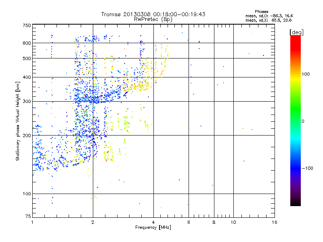Click the 'Phases' header label
Image resolution: width=323 pixels, height=242 pixels.
point(261,12)
